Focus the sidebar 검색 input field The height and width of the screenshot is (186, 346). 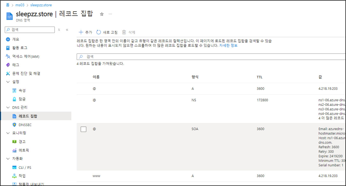30,30
